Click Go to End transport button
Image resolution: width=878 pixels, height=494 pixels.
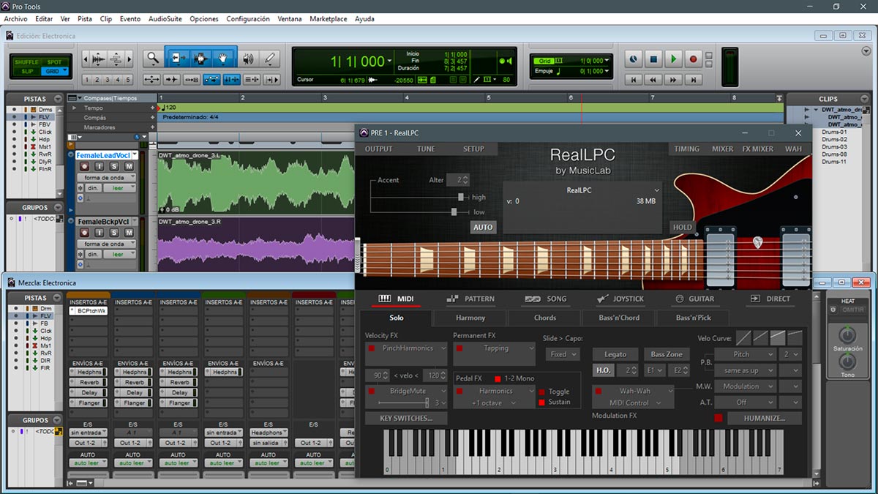click(693, 79)
